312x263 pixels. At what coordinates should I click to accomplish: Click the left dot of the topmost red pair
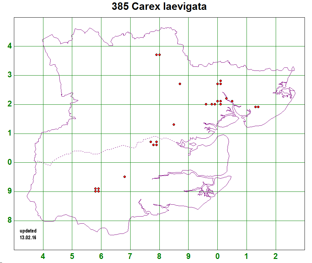(156, 55)
